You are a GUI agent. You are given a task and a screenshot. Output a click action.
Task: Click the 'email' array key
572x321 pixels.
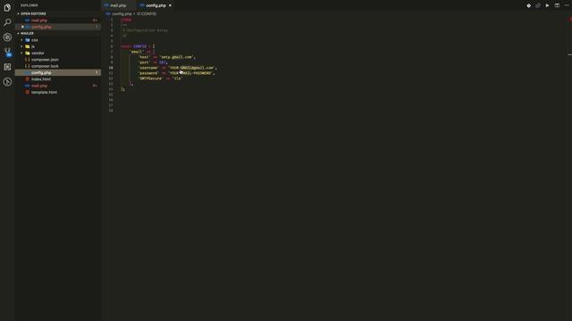[x=137, y=52]
